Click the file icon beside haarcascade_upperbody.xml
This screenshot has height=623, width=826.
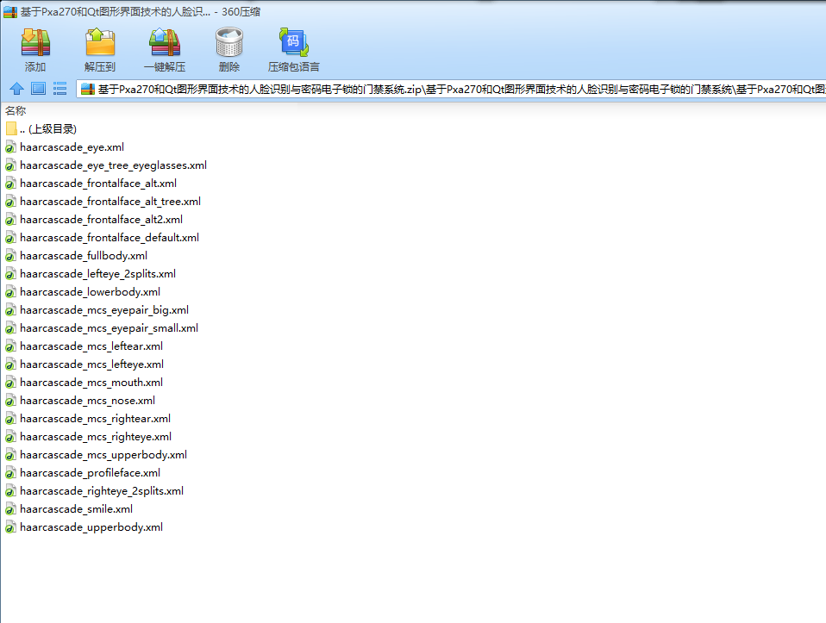click(x=10, y=527)
